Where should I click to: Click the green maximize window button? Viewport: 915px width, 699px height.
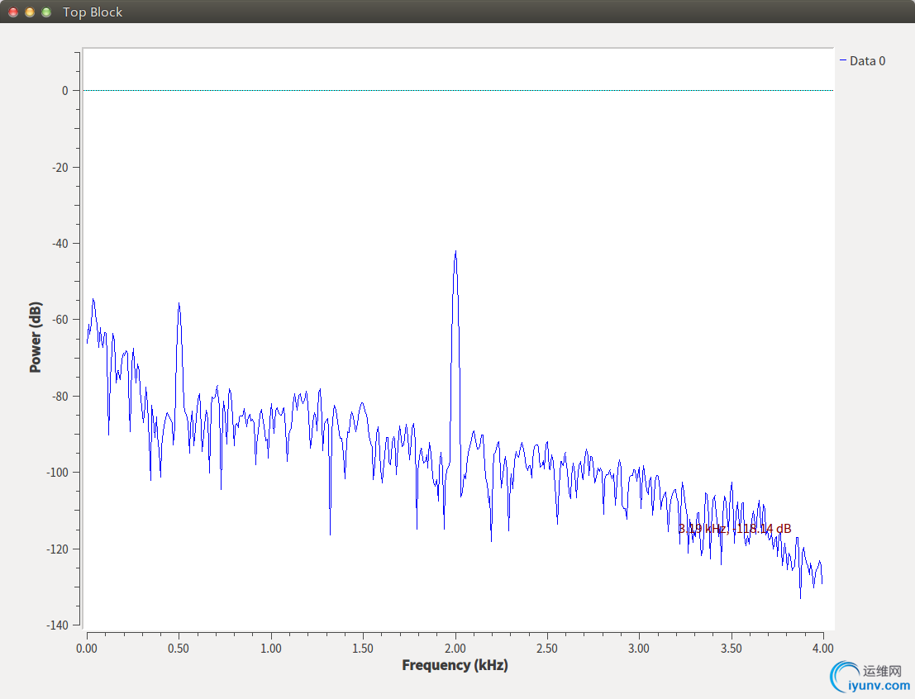(46, 12)
